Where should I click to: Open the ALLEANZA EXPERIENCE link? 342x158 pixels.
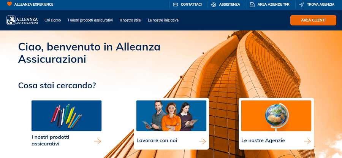[33, 4]
